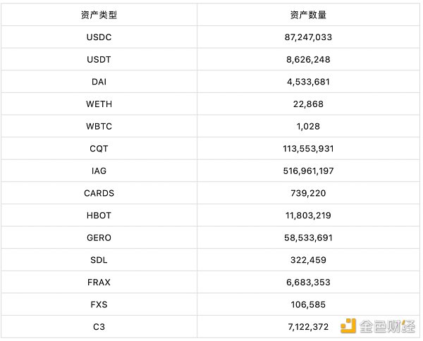Click the CQT amount 113,553,931
This screenshot has width=423, height=341.
(308, 149)
